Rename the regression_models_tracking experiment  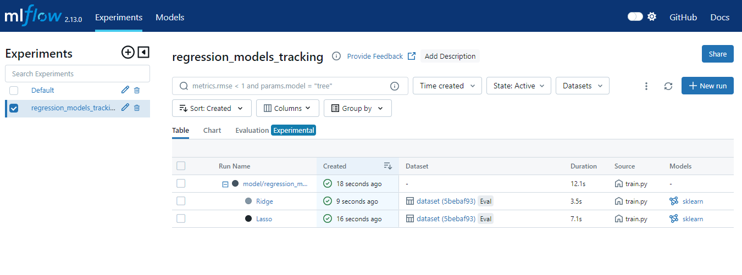(x=125, y=108)
